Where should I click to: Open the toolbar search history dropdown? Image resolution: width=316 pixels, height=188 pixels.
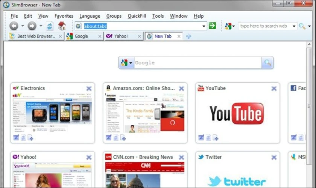pyautogui.click(x=294, y=26)
